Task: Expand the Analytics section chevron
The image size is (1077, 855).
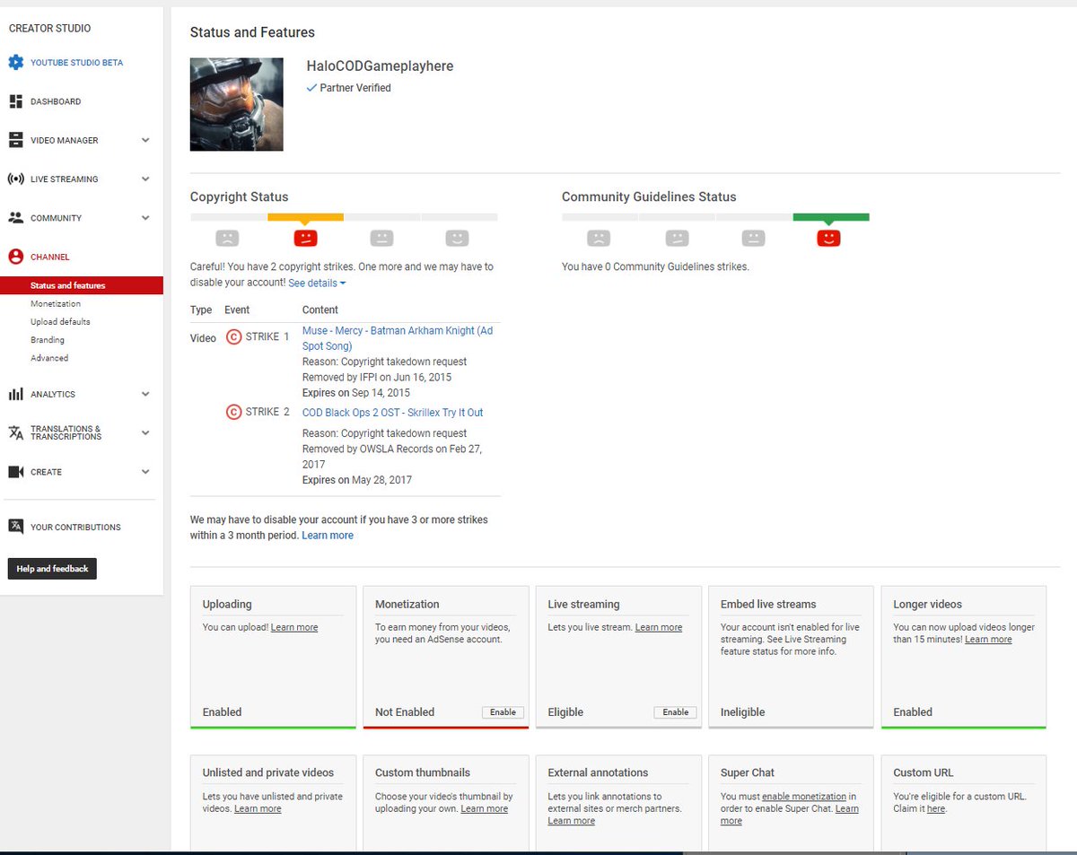Action: click(145, 394)
